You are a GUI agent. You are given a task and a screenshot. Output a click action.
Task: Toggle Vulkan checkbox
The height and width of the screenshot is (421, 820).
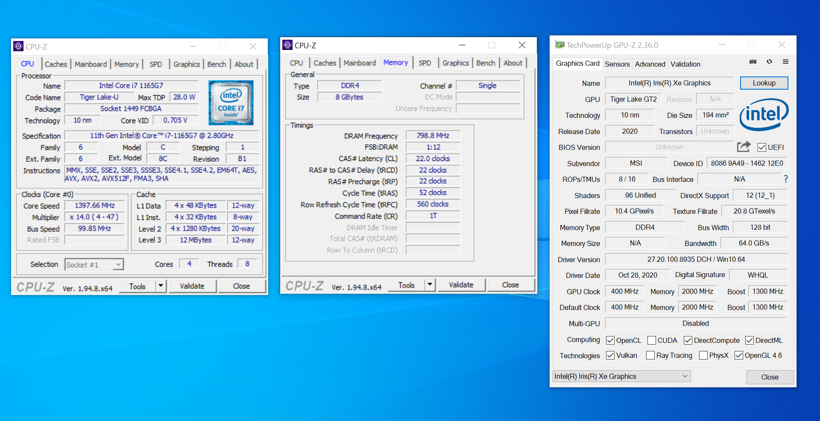click(x=610, y=355)
